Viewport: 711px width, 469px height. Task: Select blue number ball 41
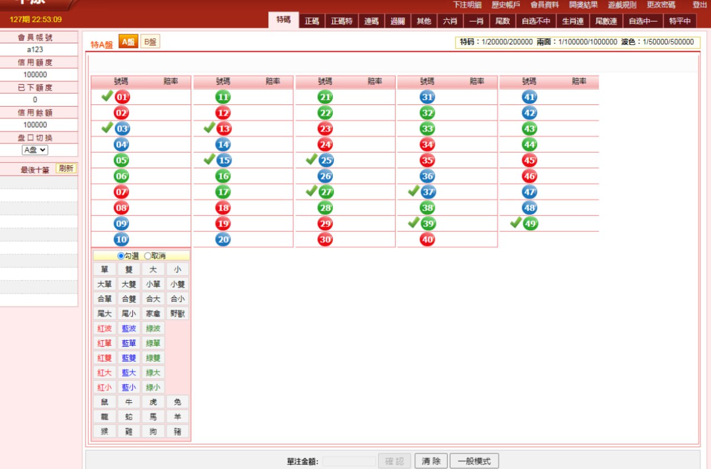(x=529, y=97)
